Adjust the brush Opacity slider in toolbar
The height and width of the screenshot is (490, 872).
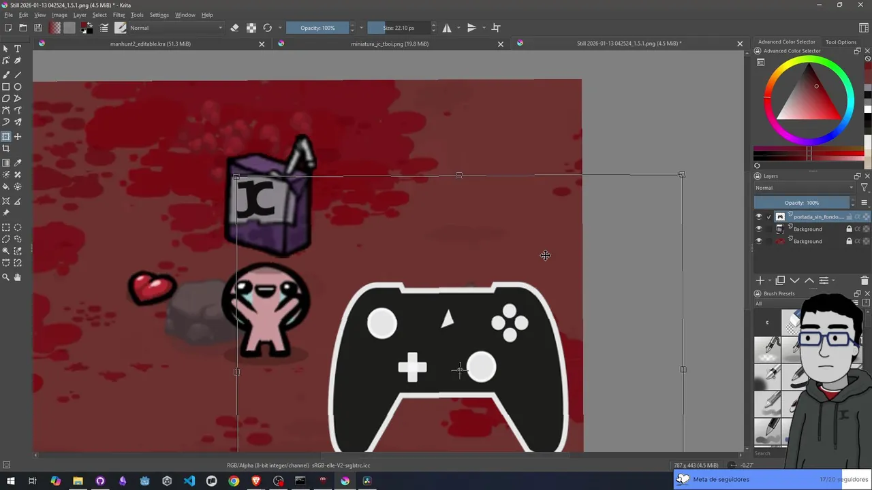(x=317, y=28)
